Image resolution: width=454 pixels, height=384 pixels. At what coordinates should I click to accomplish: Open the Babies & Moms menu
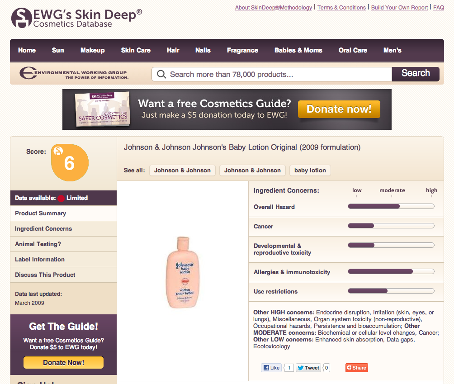[298, 50]
